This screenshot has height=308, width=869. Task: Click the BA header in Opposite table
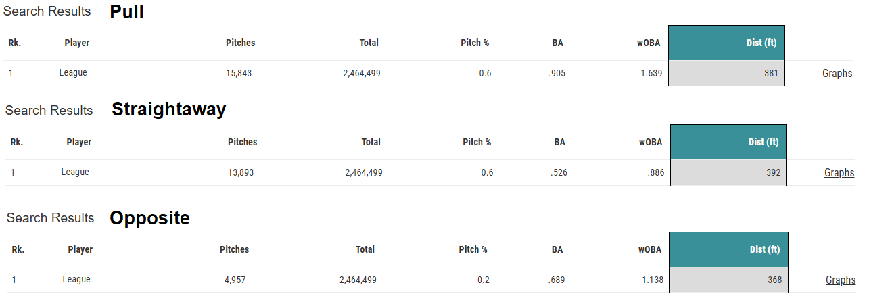pyautogui.click(x=557, y=250)
